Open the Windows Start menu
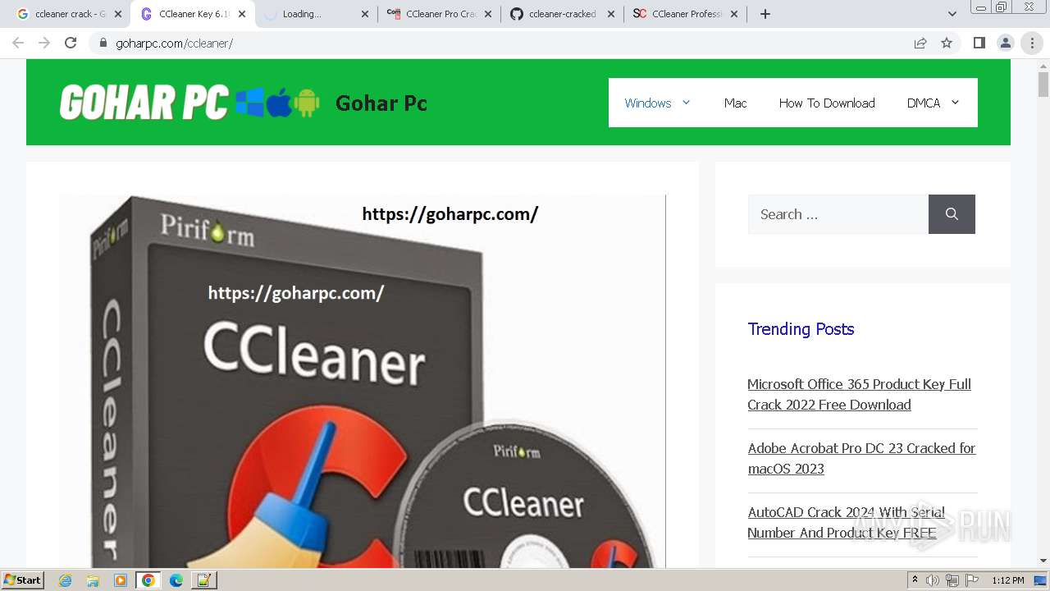Viewport: 1050px width, 591px height. click(x=23, y=580)
